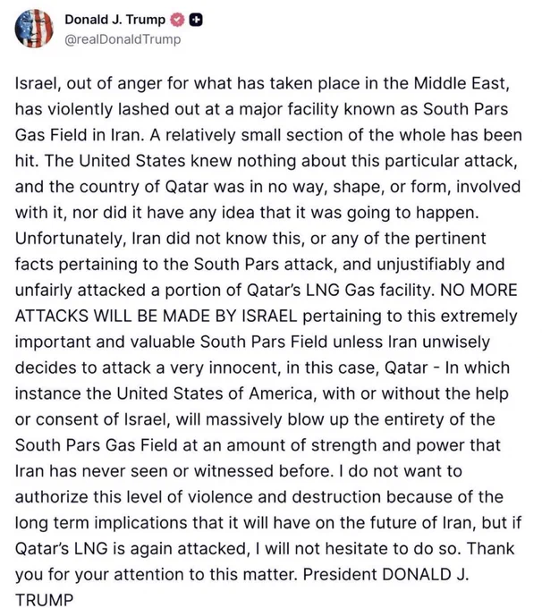The image size is (542, 608).
Task: Click the capitalized words "NO MORE"
Action: click(x=478, y=291)
